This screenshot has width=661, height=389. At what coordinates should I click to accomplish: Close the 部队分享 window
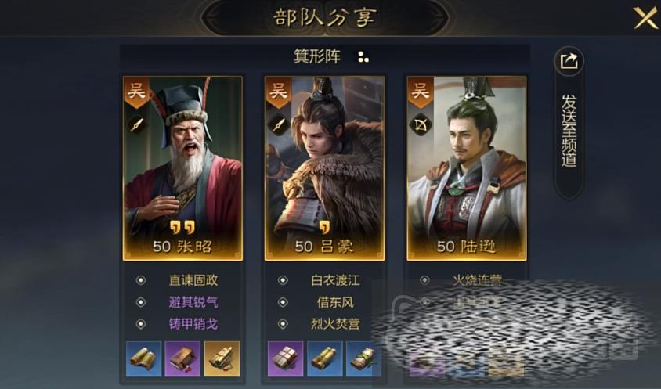(x=645, y=17)
